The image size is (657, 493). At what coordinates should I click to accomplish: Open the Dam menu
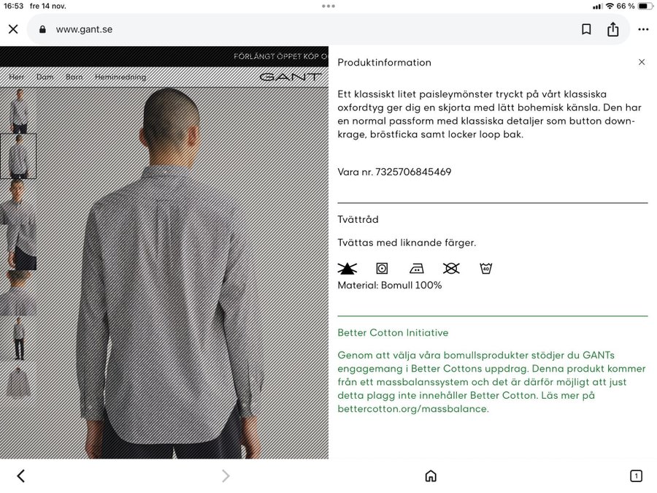(x=45, y=77)
